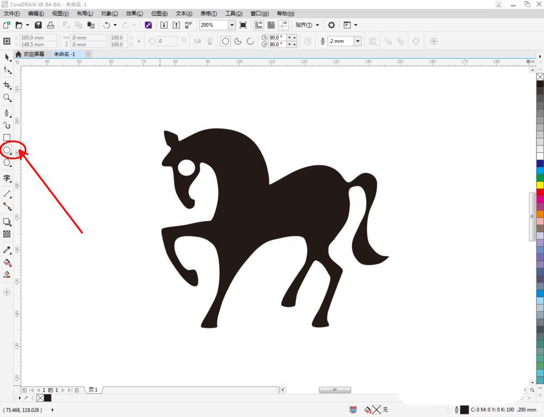Select the Transparency tool
Viewport: 544px width, 417px height.
click(x=7, y=234)
